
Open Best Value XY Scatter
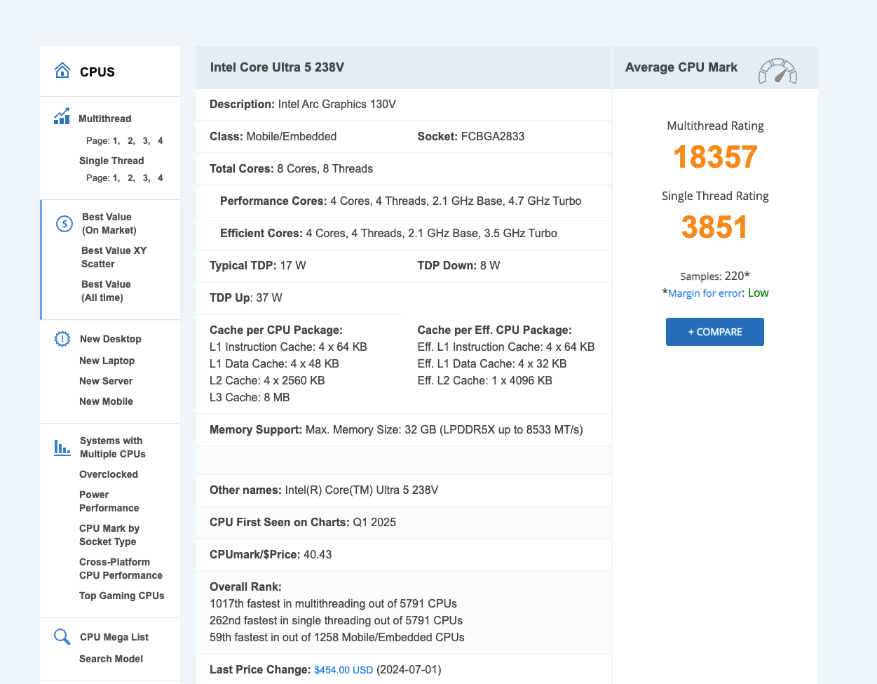pyautogui.click(x=114, y=257)
